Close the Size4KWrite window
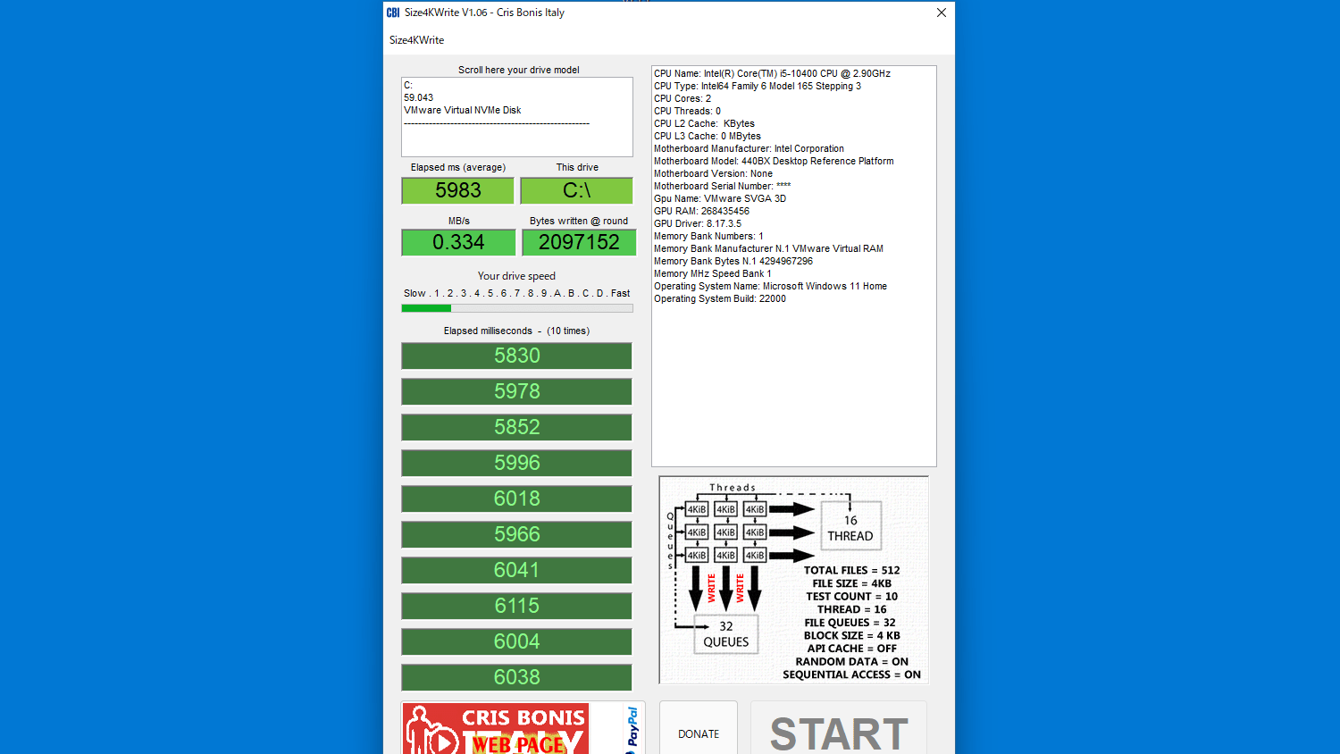 click(941, 13)
